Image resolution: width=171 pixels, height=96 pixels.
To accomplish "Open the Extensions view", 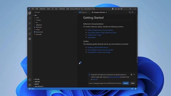I will tap(30, 34).
